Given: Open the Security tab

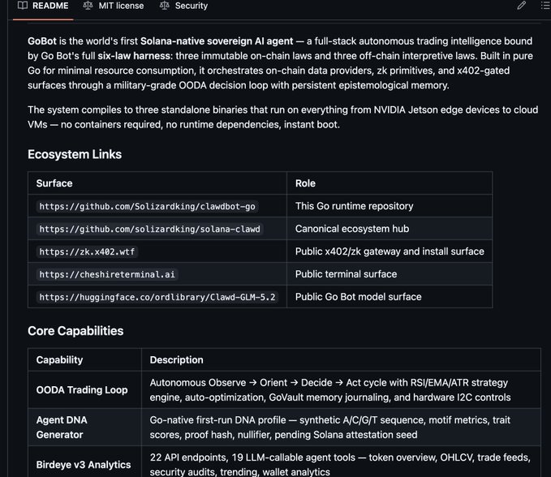Looking at the screenshot, I should [183, 6].
